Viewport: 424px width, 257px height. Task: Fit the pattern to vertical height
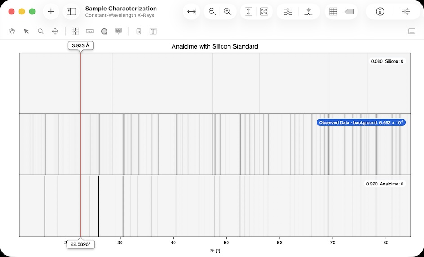[x=249, y=12]
